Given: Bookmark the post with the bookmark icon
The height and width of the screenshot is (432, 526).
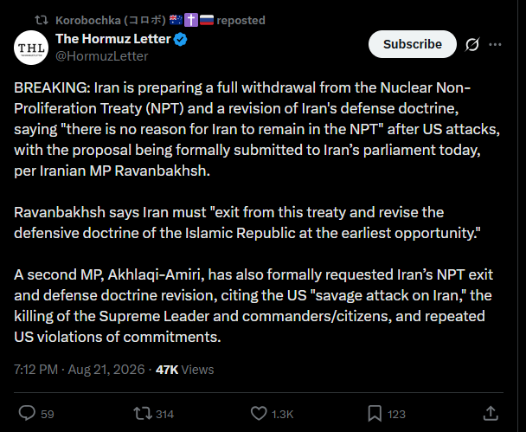Looking at the screenshot, I should (375, 414).
